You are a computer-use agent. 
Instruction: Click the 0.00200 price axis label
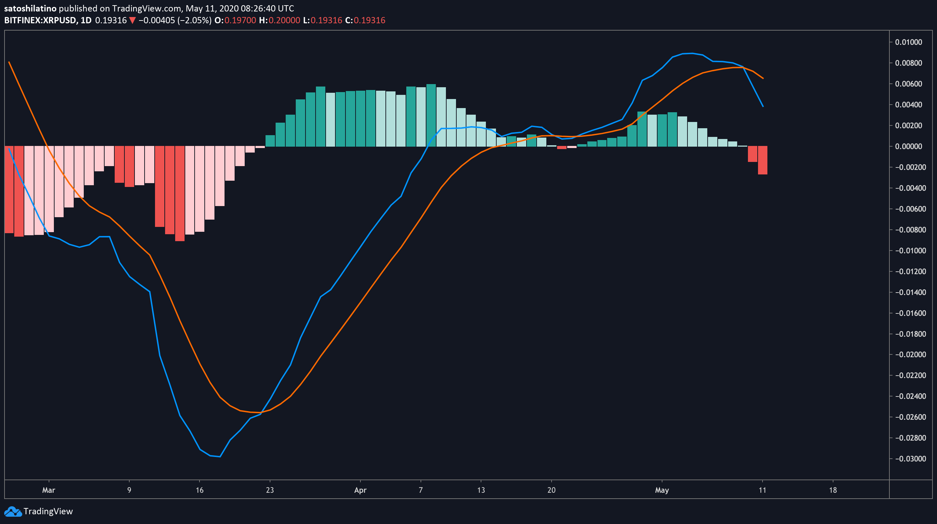point(909,125)
